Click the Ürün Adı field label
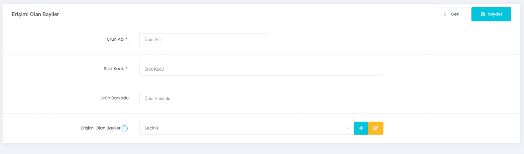The width and height of the screenshot is (524, 154). (115, 39)
